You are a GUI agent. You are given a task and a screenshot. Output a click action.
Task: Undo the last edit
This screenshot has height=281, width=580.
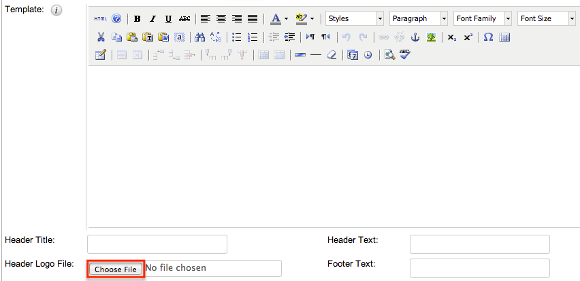[x=347, y=37]
